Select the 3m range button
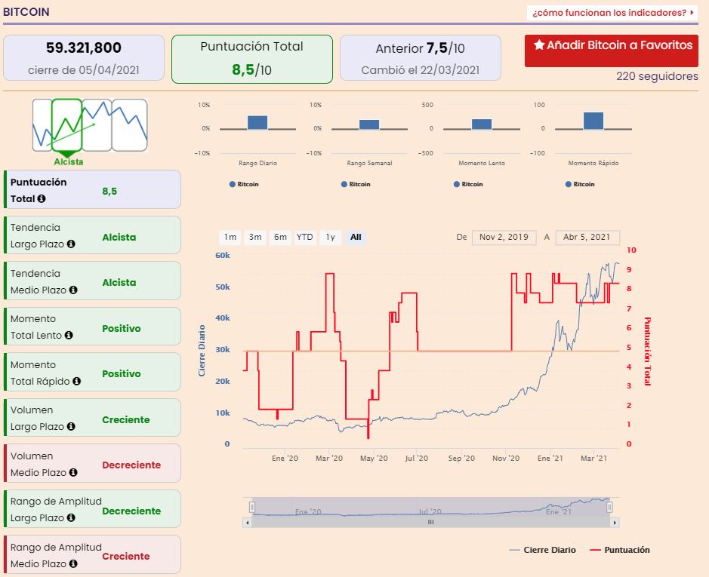The image size is (709, 577). 255,238
